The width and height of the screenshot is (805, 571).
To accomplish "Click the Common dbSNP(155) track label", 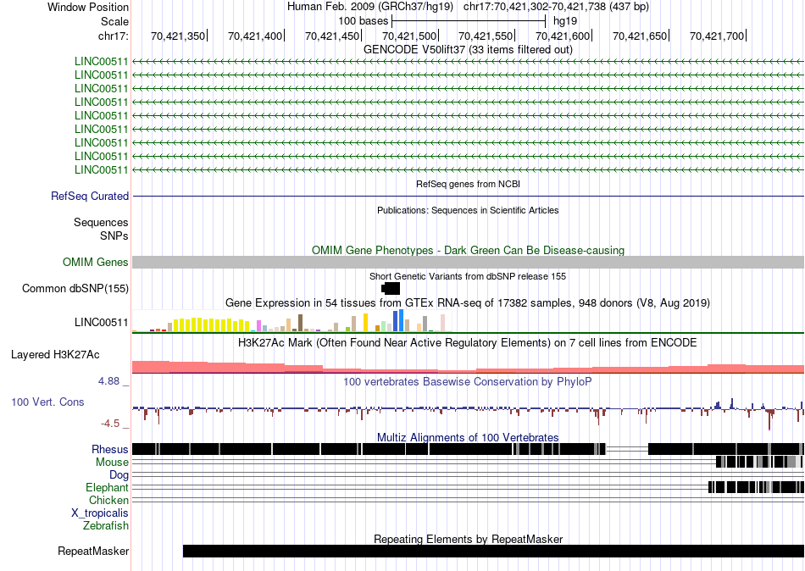I will coord(75,289).
